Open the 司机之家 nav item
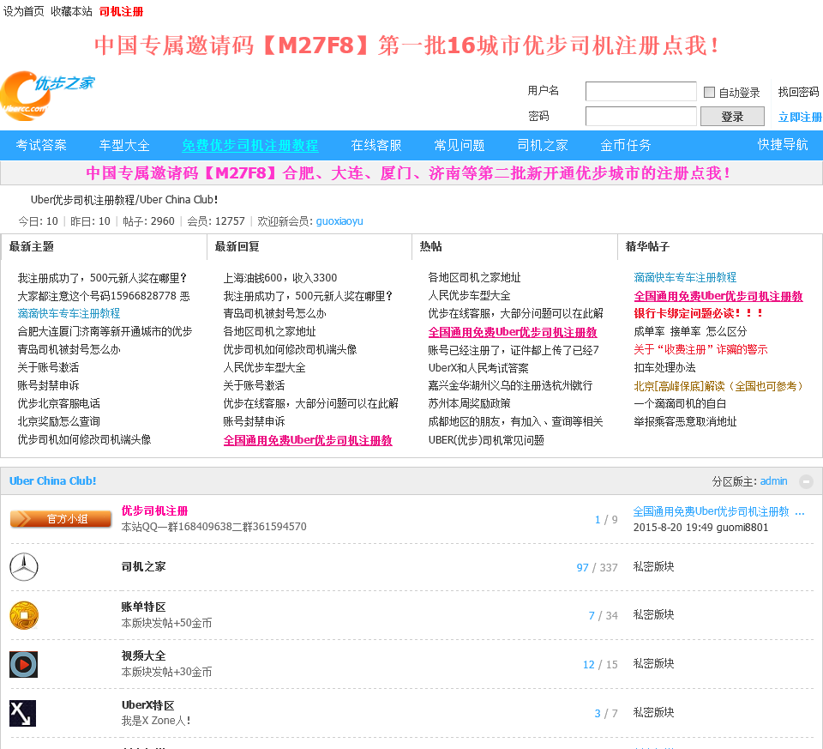The width and height of the screenshot is (823, 749). point(543,146)
